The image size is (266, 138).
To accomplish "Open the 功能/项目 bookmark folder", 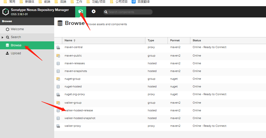I will (x=96, y=2).
